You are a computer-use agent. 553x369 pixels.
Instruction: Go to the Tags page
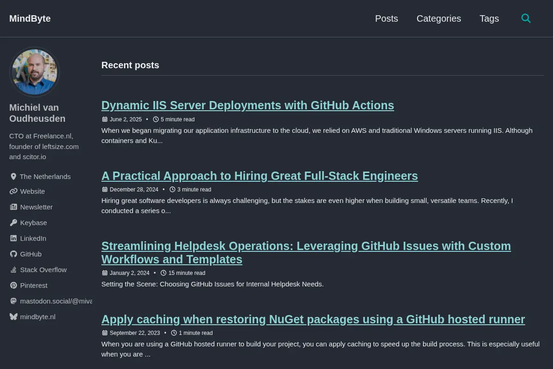point(489,18)
